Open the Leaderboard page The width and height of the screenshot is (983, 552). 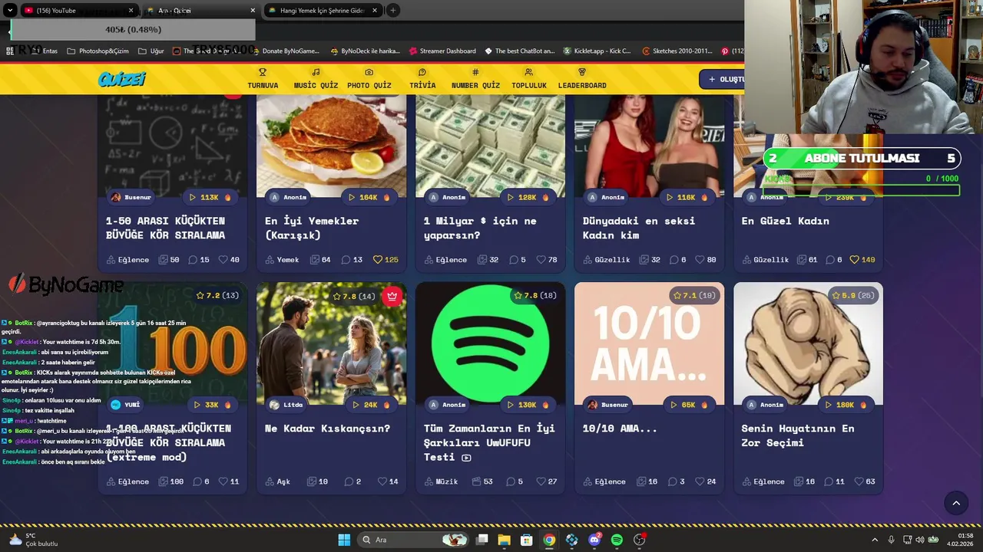[x=582, y=78]
